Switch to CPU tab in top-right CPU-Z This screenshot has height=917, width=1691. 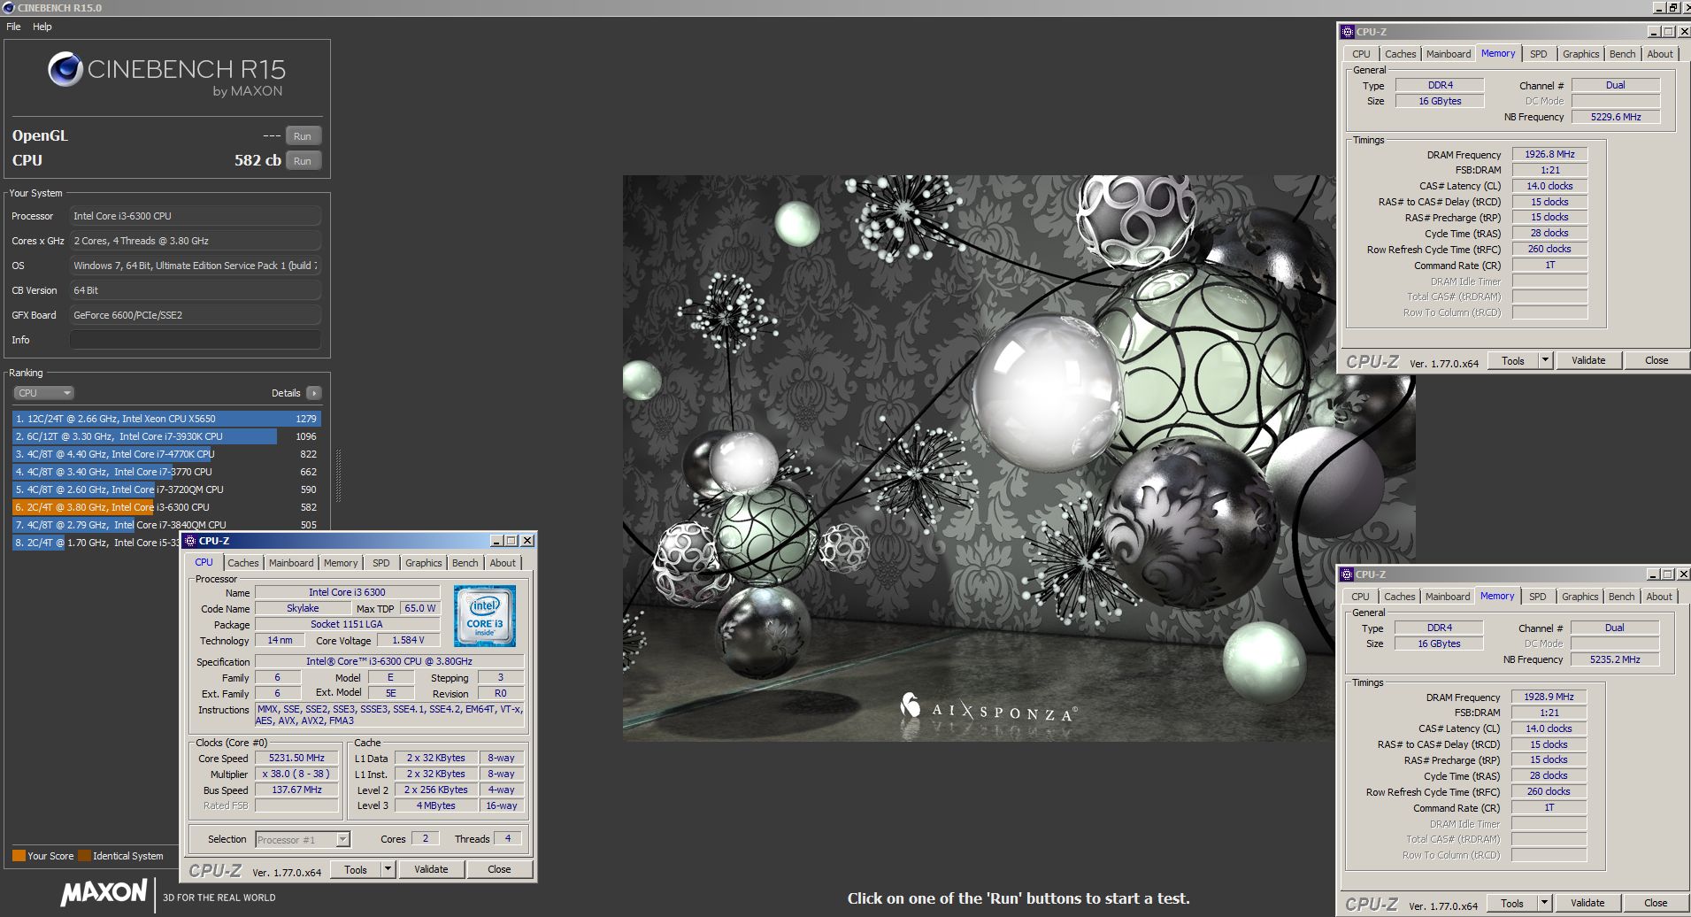1361,54
